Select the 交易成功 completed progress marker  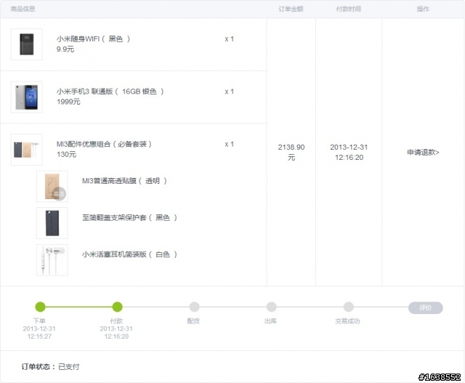349,307
